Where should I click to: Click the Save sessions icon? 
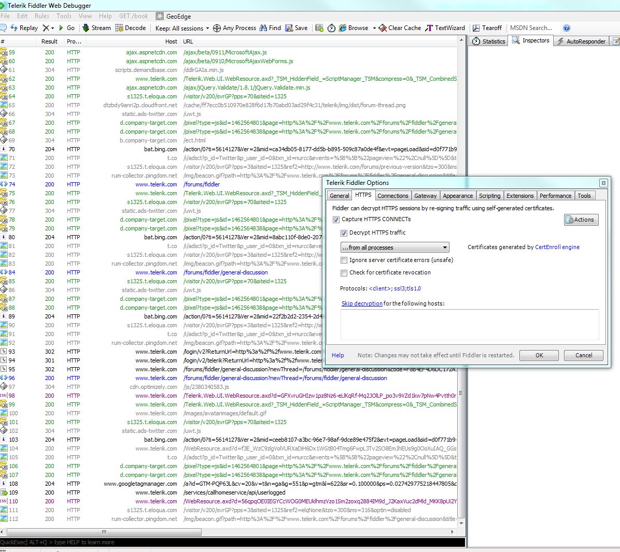click(289, 28)
